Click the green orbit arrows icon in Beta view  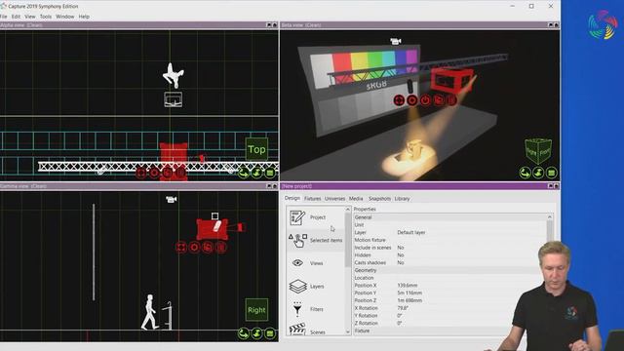pos(525,173)
